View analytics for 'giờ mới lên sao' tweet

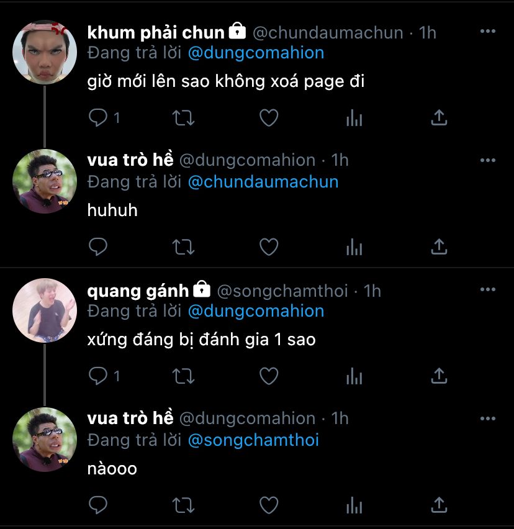point(354,118)
